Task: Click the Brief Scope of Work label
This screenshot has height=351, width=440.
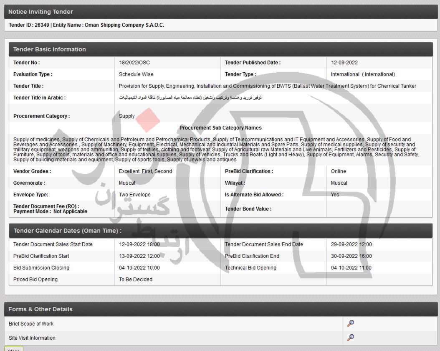Action: 31,324
